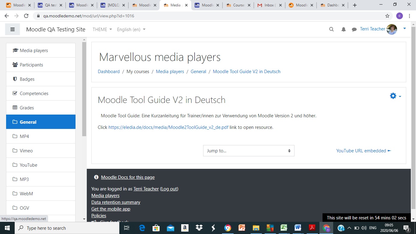This screenshot has width=416, height=234.
Task: Open Grades in the sidebar
Action: pos(41,108)
